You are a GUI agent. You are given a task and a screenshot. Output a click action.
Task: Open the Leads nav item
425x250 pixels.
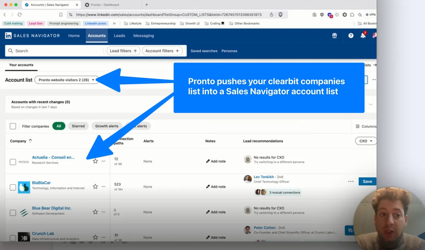(119, 36)
